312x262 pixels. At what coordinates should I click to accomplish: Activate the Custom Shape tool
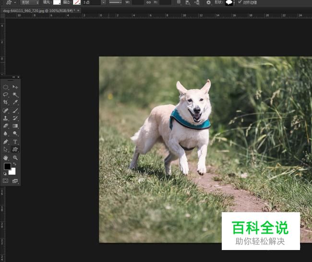15,149
